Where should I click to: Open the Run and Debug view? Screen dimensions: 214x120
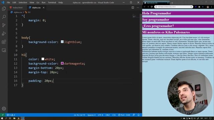click(4, 33)
